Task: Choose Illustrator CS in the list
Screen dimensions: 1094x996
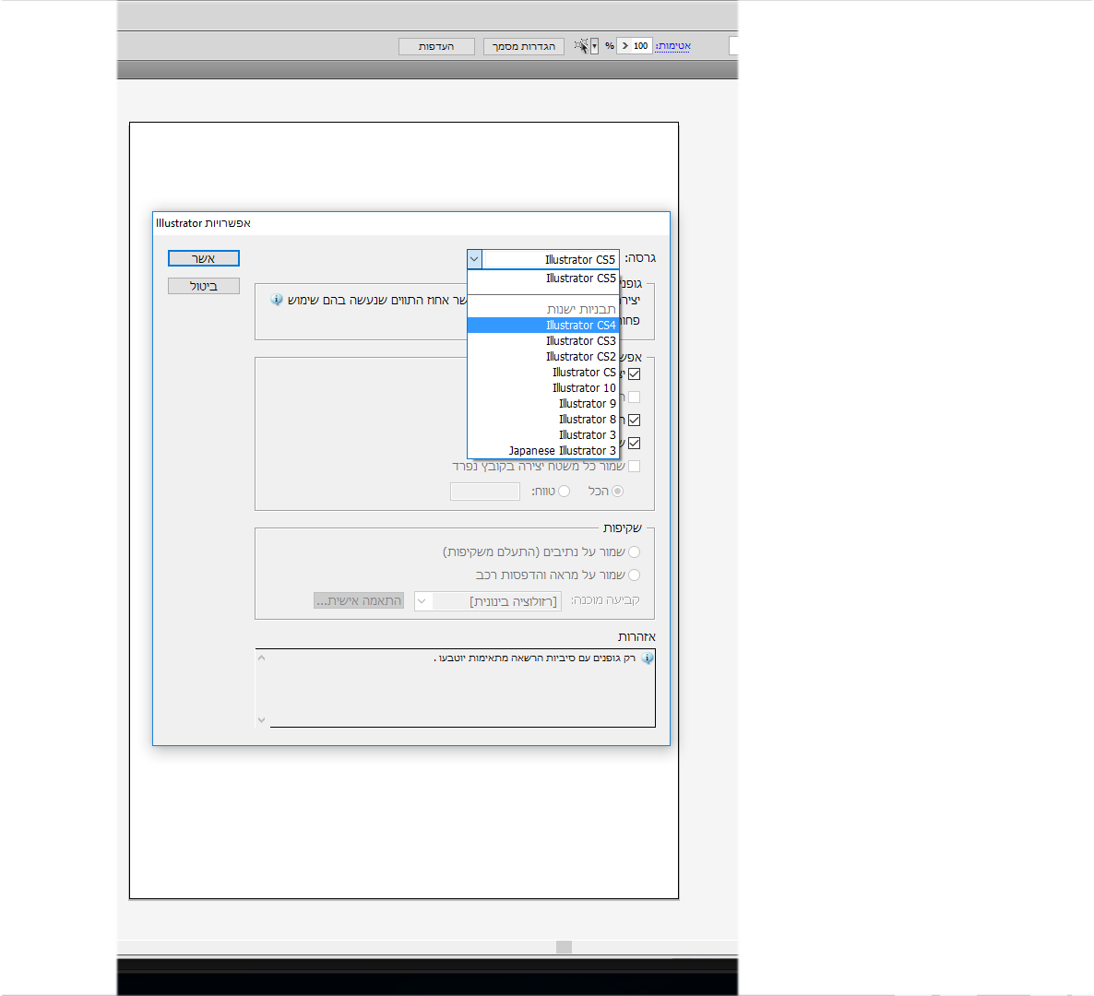Action: [x=542, y=373]
